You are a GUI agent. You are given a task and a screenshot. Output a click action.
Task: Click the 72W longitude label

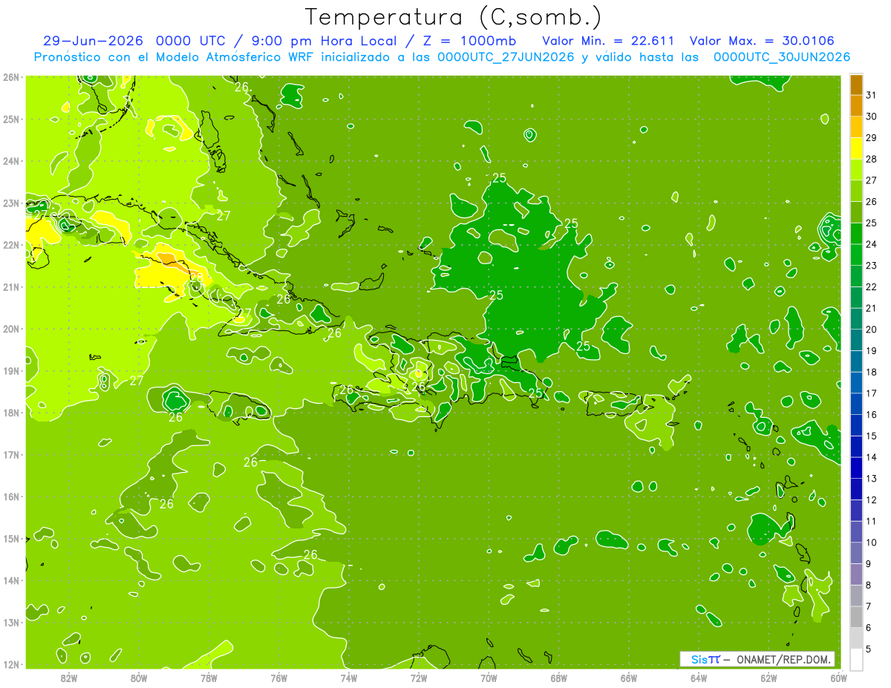coord(419,678)
